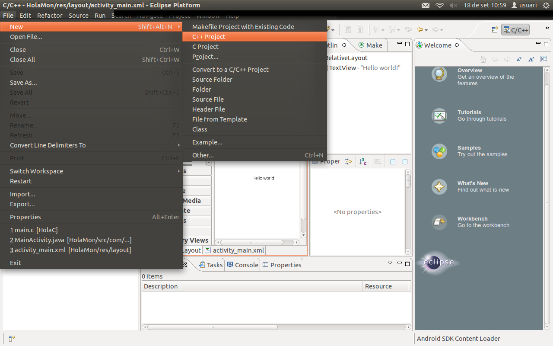Open the Problems view menu triangle
Viewport: 553px width, 346px height.
tap(390, 263)
